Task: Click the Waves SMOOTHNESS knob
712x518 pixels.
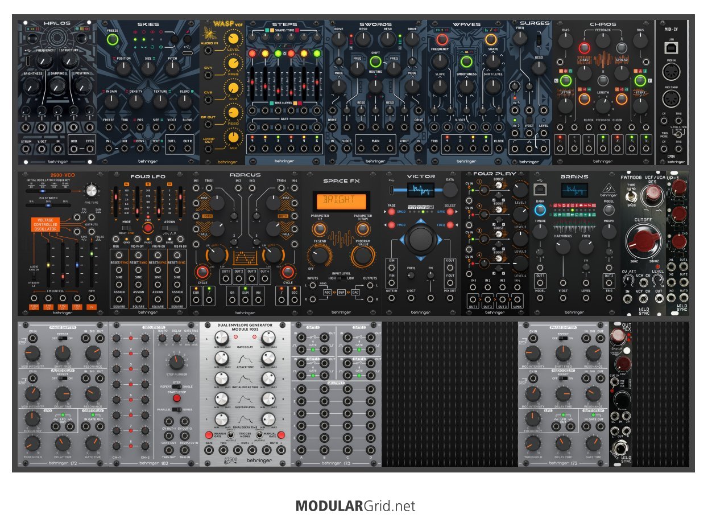Action: click(x=466, y=85)
